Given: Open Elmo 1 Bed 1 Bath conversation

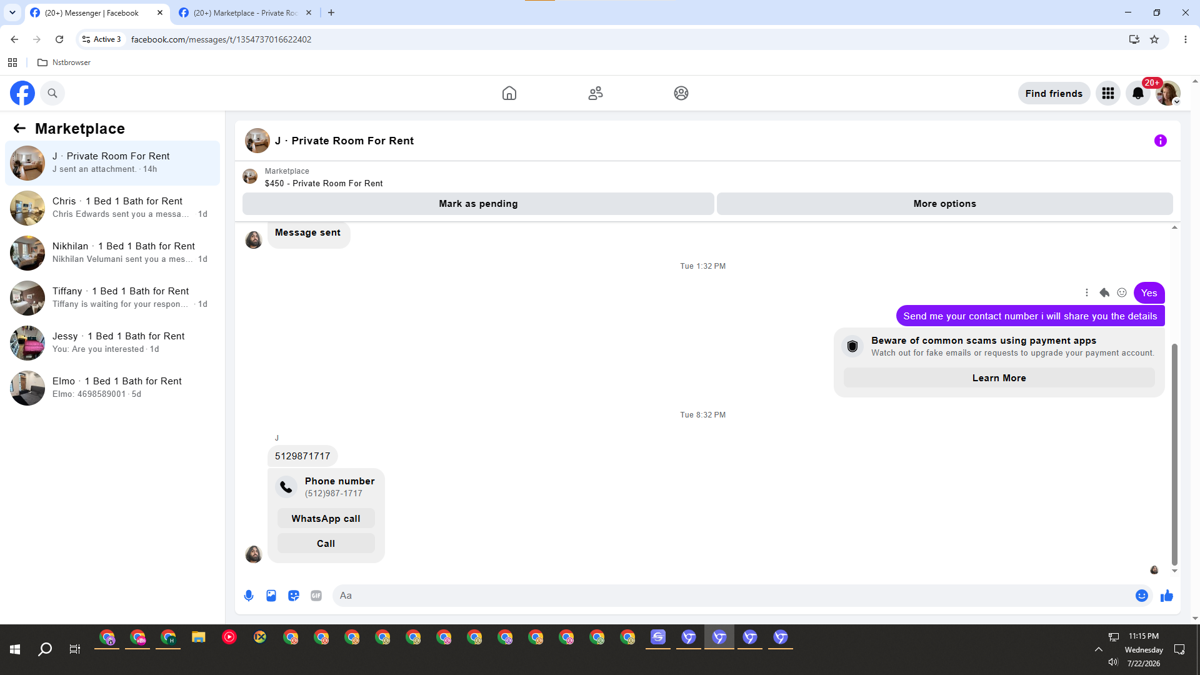Looking at the screenshot, I should pos(112,387).
